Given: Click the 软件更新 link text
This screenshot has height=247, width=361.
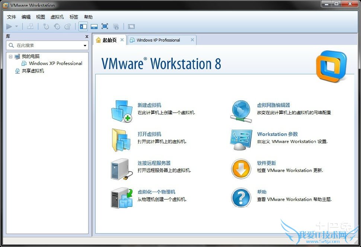Looking at the screenshot, I should [x=266, y=163].
